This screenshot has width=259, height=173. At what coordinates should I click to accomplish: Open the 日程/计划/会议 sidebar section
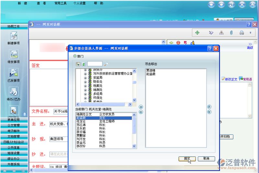(x=14, y=142)
